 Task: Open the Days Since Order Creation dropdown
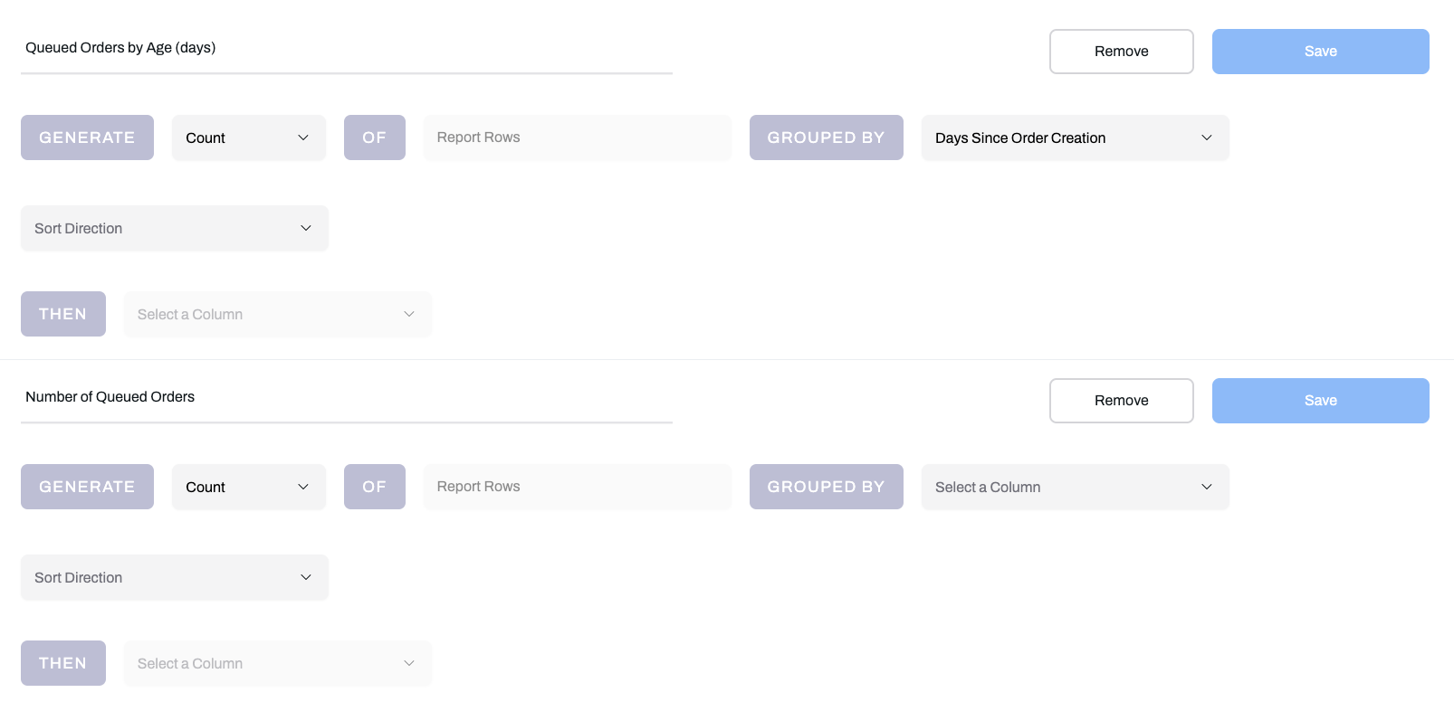point(1075,138)
